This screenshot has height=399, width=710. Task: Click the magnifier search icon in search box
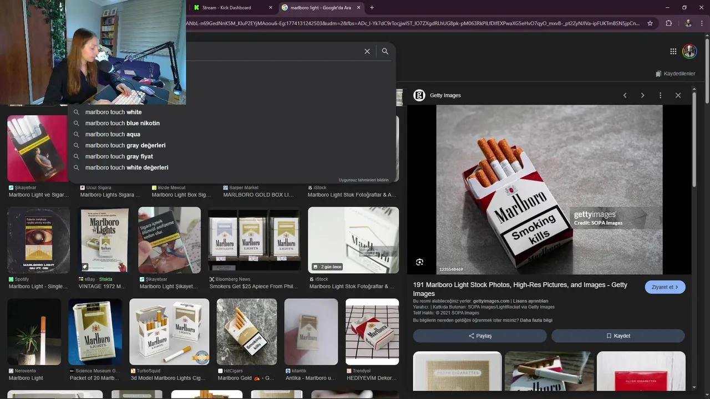tap(385, 51)
